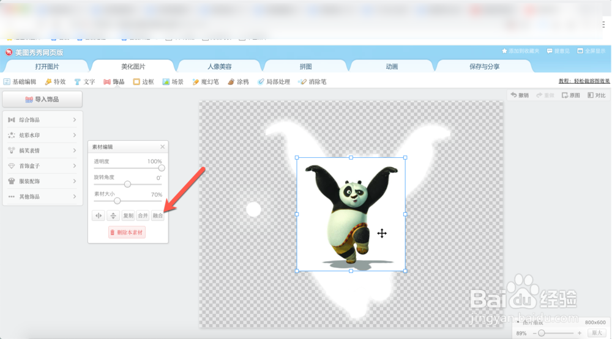Open the 边框 border tool
Viewport: 612px width, 339px height.
point(143,82)
